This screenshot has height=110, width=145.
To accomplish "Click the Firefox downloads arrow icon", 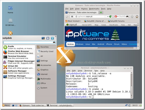I will (132, 16).
